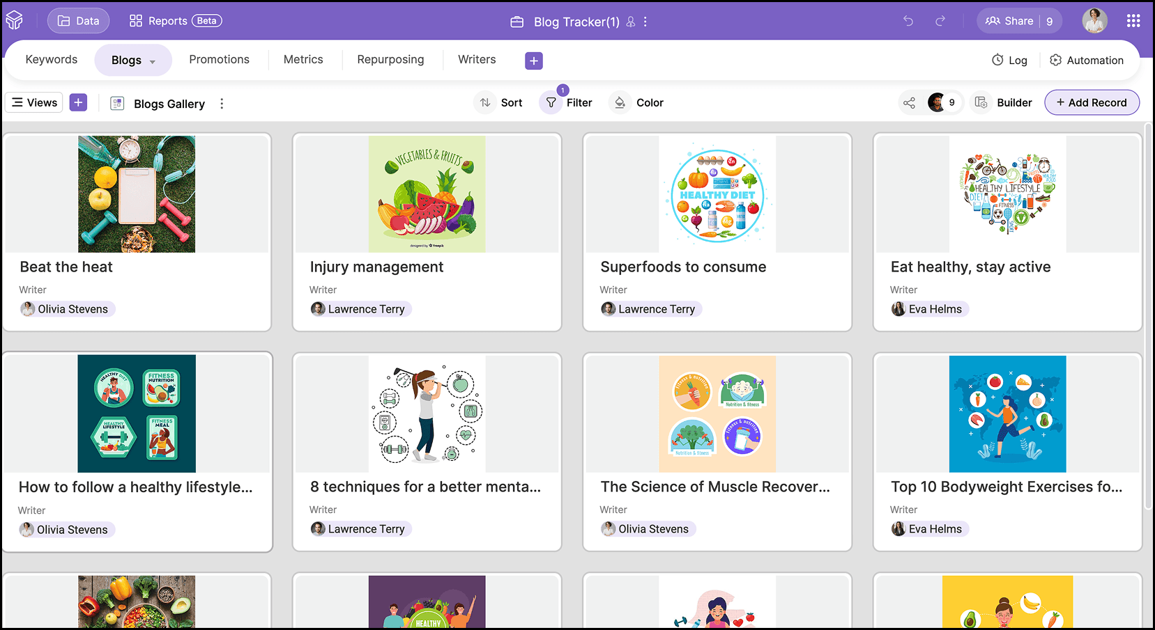1155x630 pixels.
Task: Switch to the Metrics tab
Action: tap(303, 60)
